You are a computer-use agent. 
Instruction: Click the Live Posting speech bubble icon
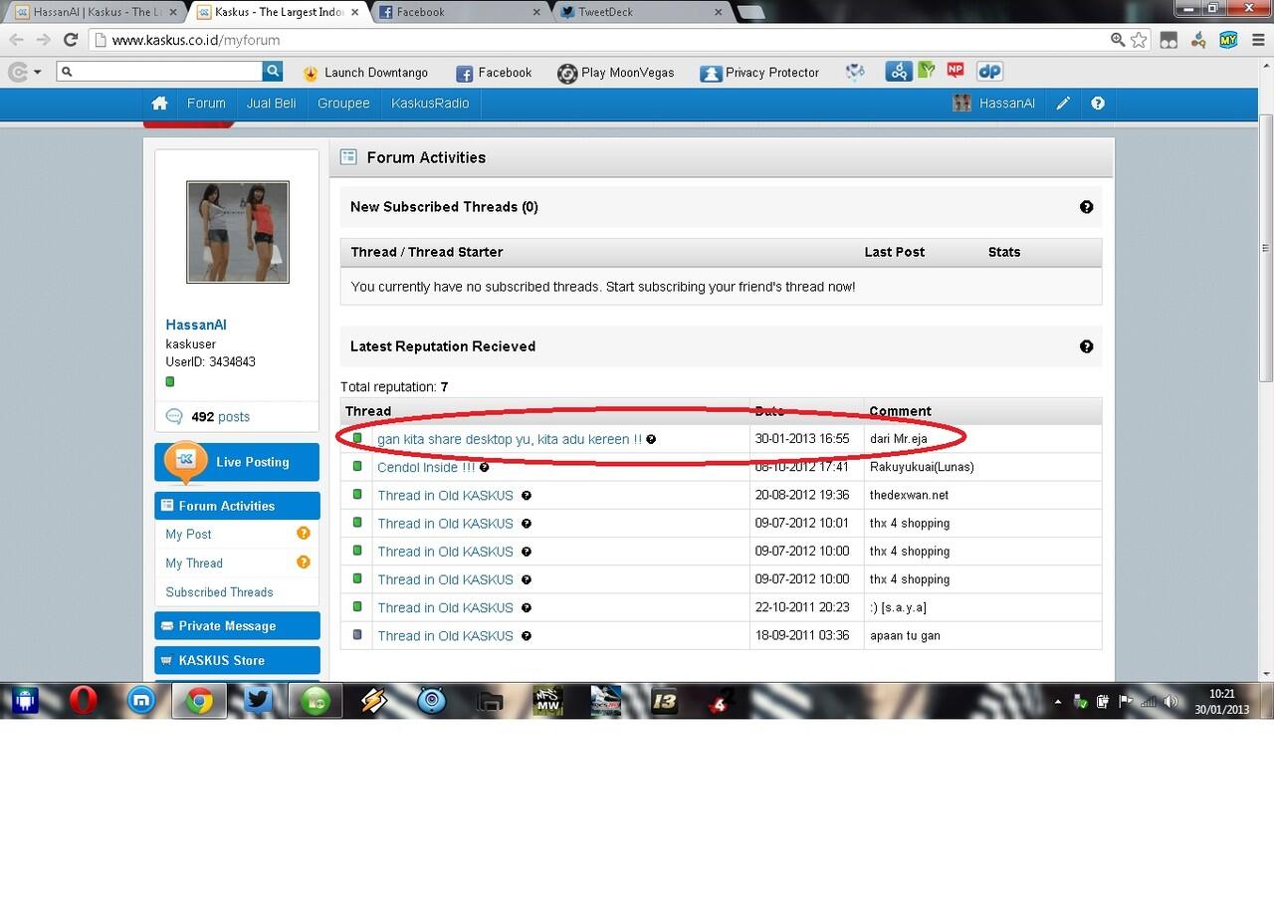coord(185,460)
